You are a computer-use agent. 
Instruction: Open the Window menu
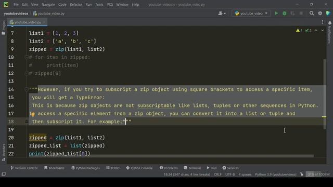tap(122, 5)
